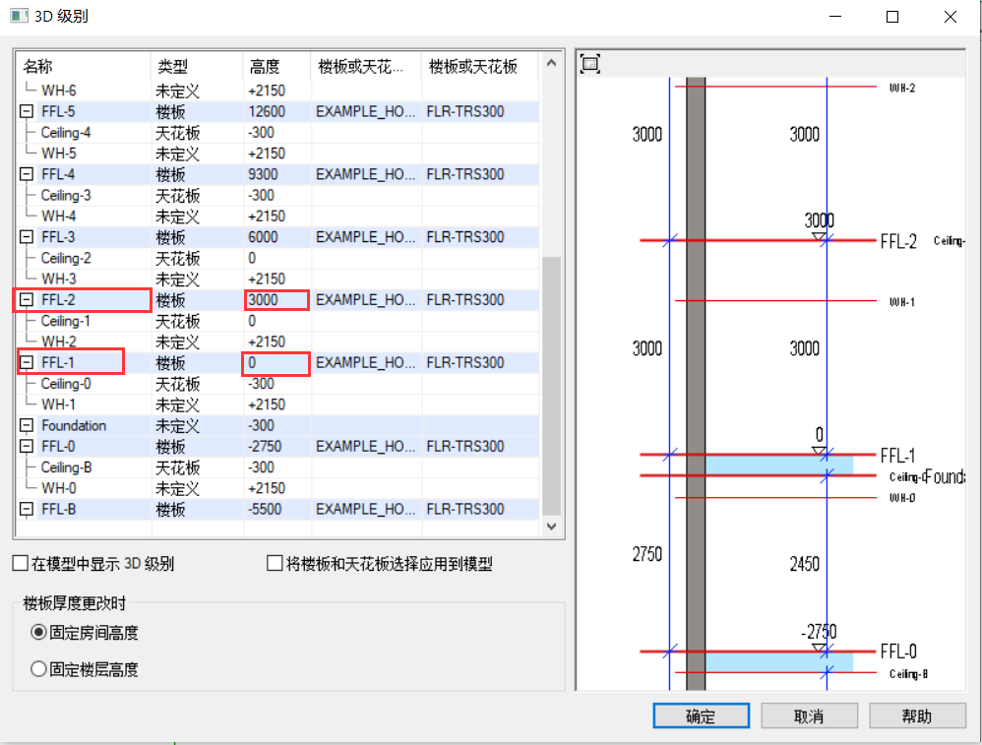Screen dimensions: 982x745
Task: Enable 在模型中显示 3D 级别 checkbox
Action: coord(20,563)
